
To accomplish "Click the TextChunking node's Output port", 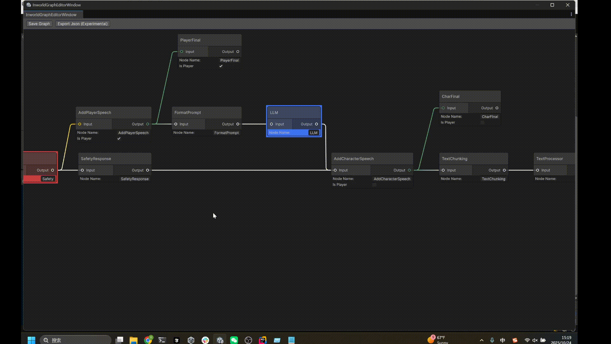I will [x=504, y=170].
